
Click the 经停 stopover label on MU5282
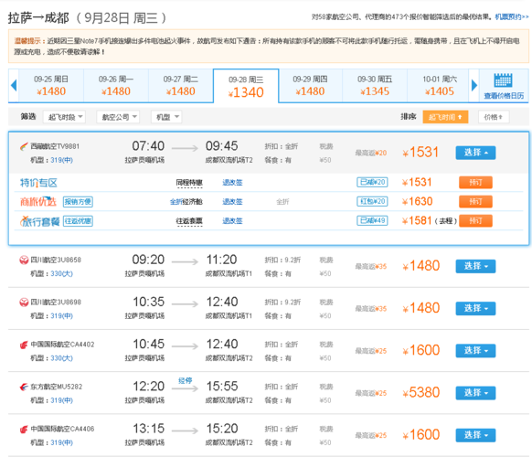tap(186, 380)
